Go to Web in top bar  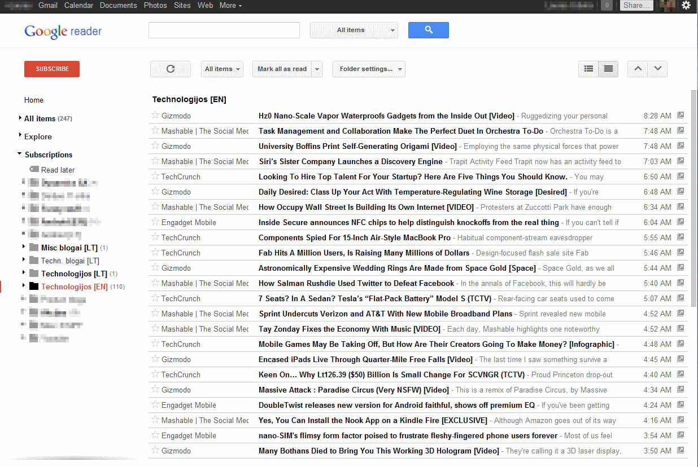pyautogui.click(x=206, y=5)
